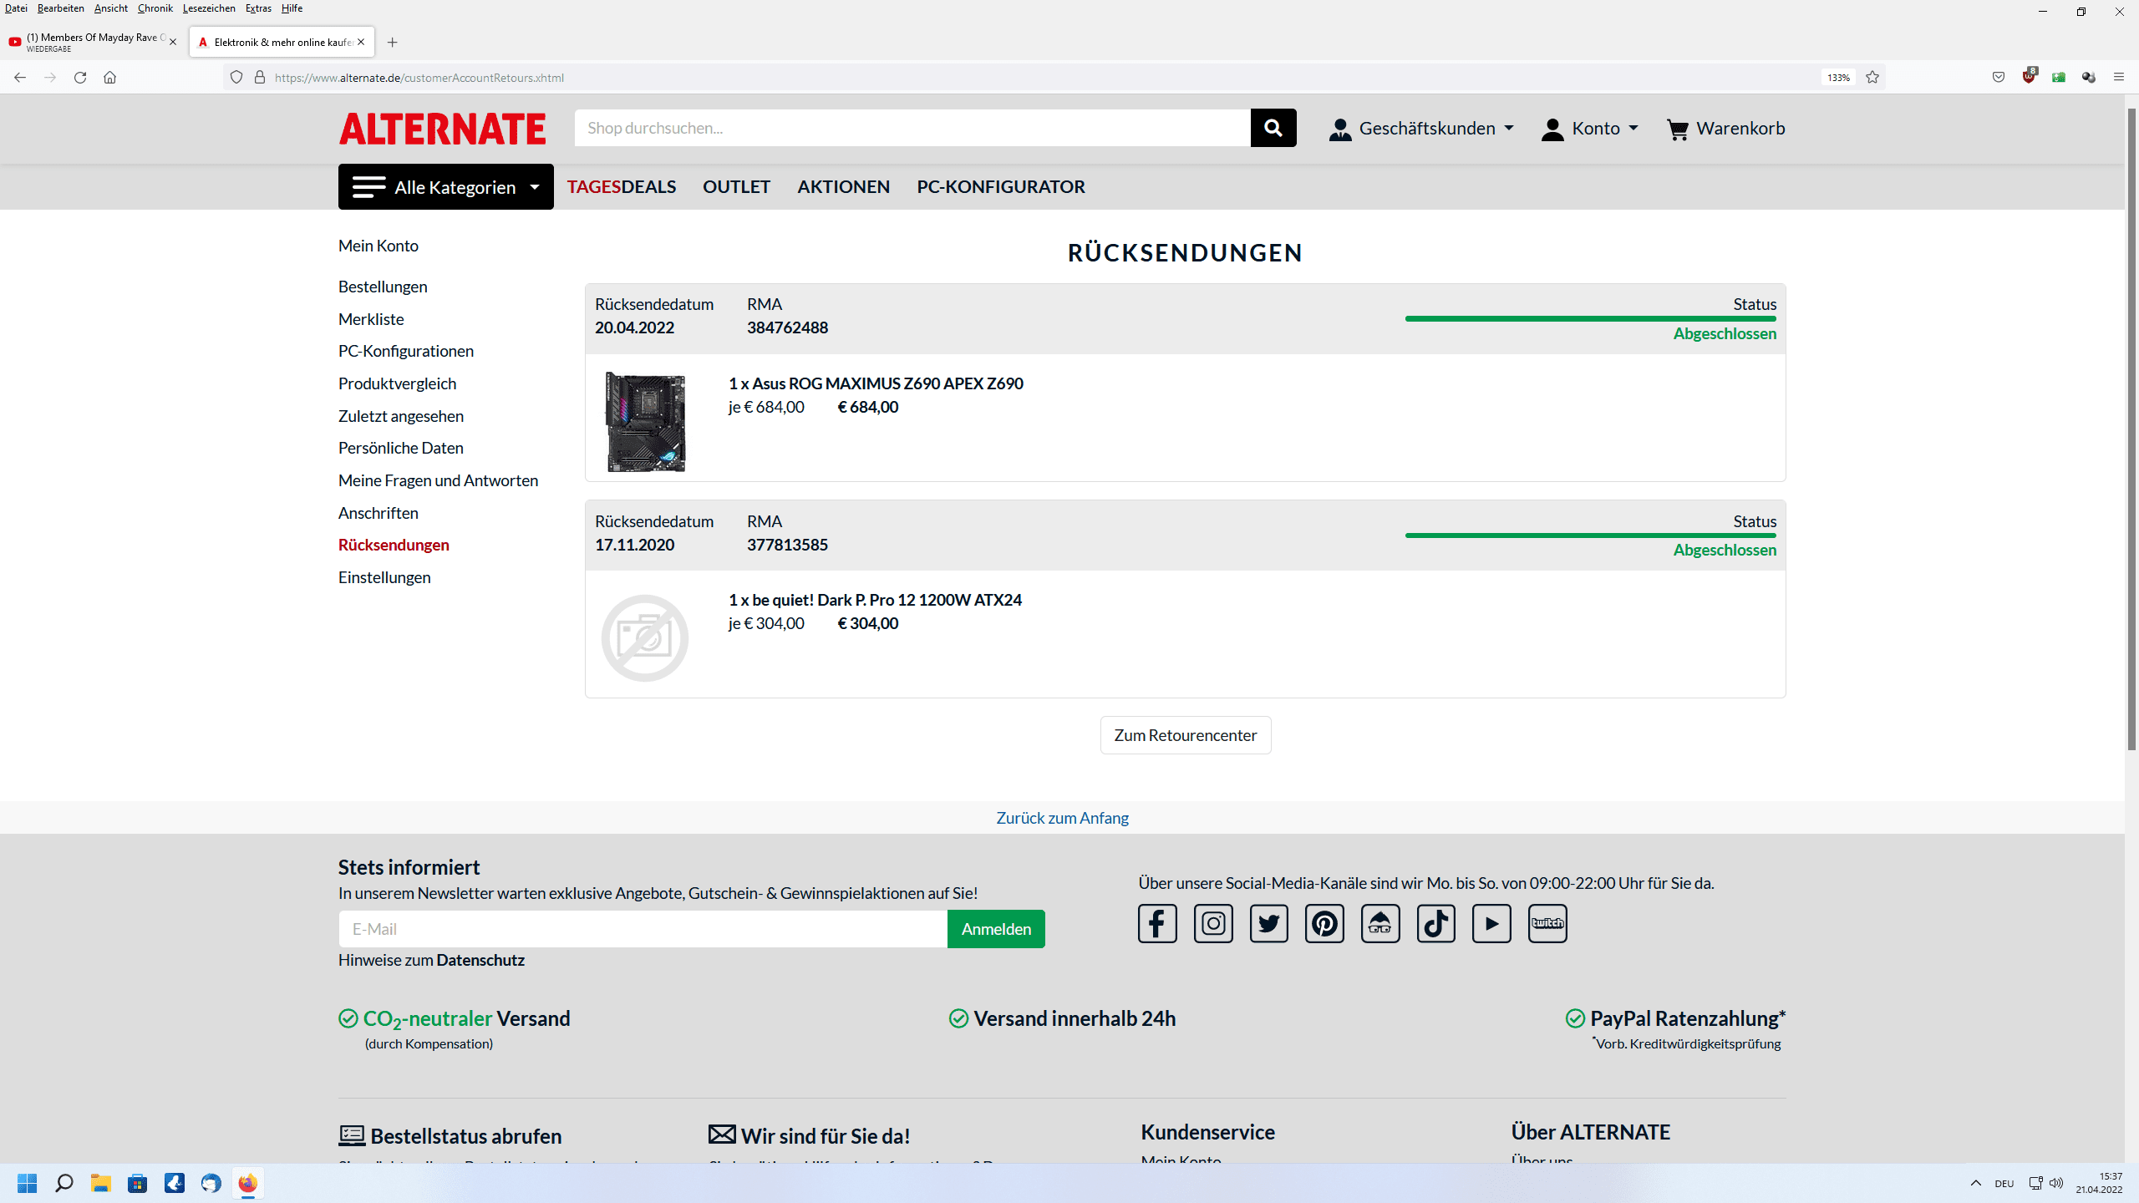Click the green Anmelden newsletter button

(996, 929)
